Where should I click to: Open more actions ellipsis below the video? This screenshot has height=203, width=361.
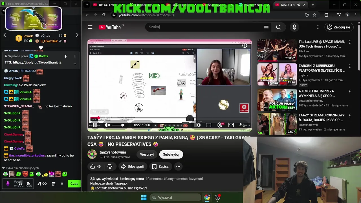pos(178,167)
